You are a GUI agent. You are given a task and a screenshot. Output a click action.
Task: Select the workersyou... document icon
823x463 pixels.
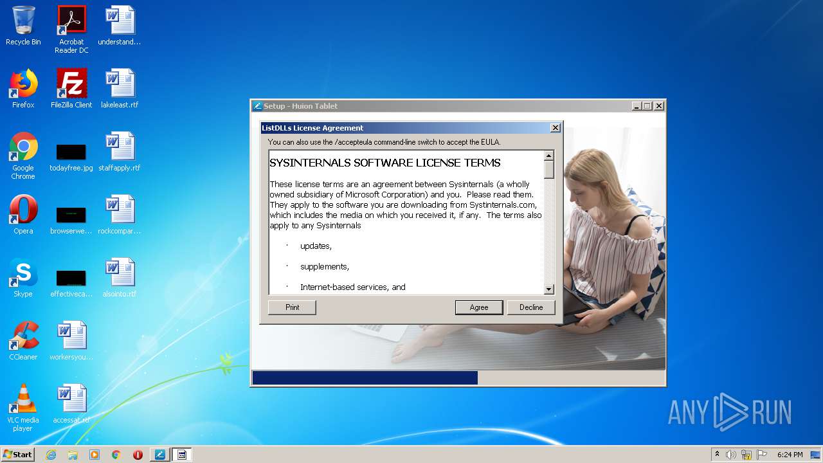point(71,341)
